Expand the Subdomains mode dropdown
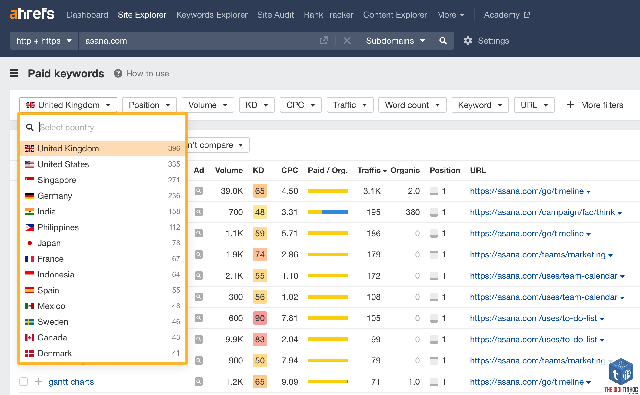 click(x=395, y=41)
